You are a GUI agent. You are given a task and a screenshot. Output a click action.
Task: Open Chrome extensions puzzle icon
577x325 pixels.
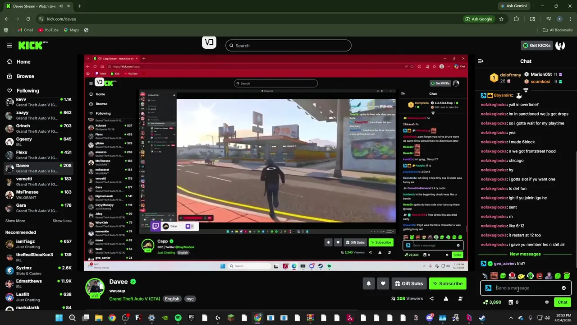[517, 19]
